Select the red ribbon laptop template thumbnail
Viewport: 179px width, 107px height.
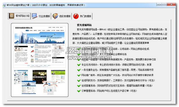click(50, 88)
